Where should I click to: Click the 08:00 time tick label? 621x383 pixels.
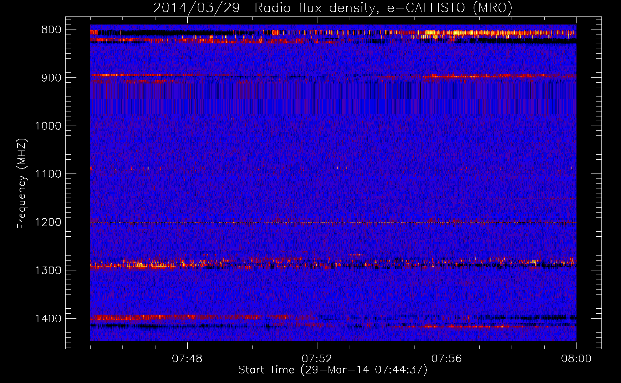point(576,359)
